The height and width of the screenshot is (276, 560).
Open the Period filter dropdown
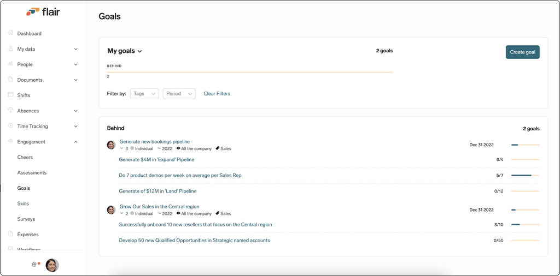click(x=179, y=94)
